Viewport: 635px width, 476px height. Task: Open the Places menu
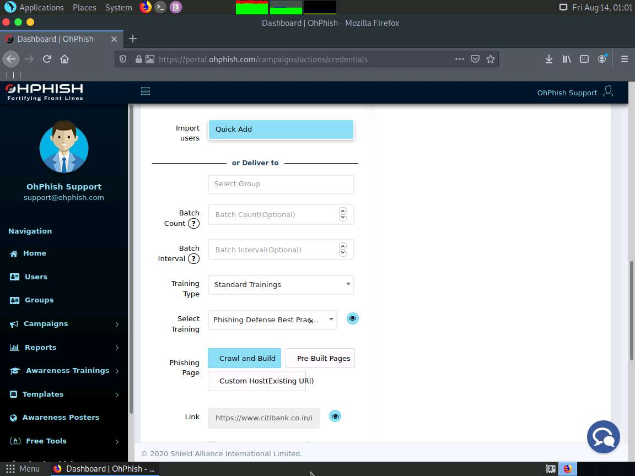coord(84,7)
